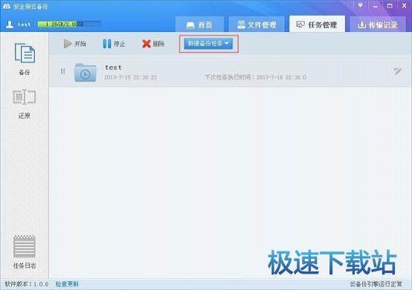Minimize the backup application window

(376, 6)
